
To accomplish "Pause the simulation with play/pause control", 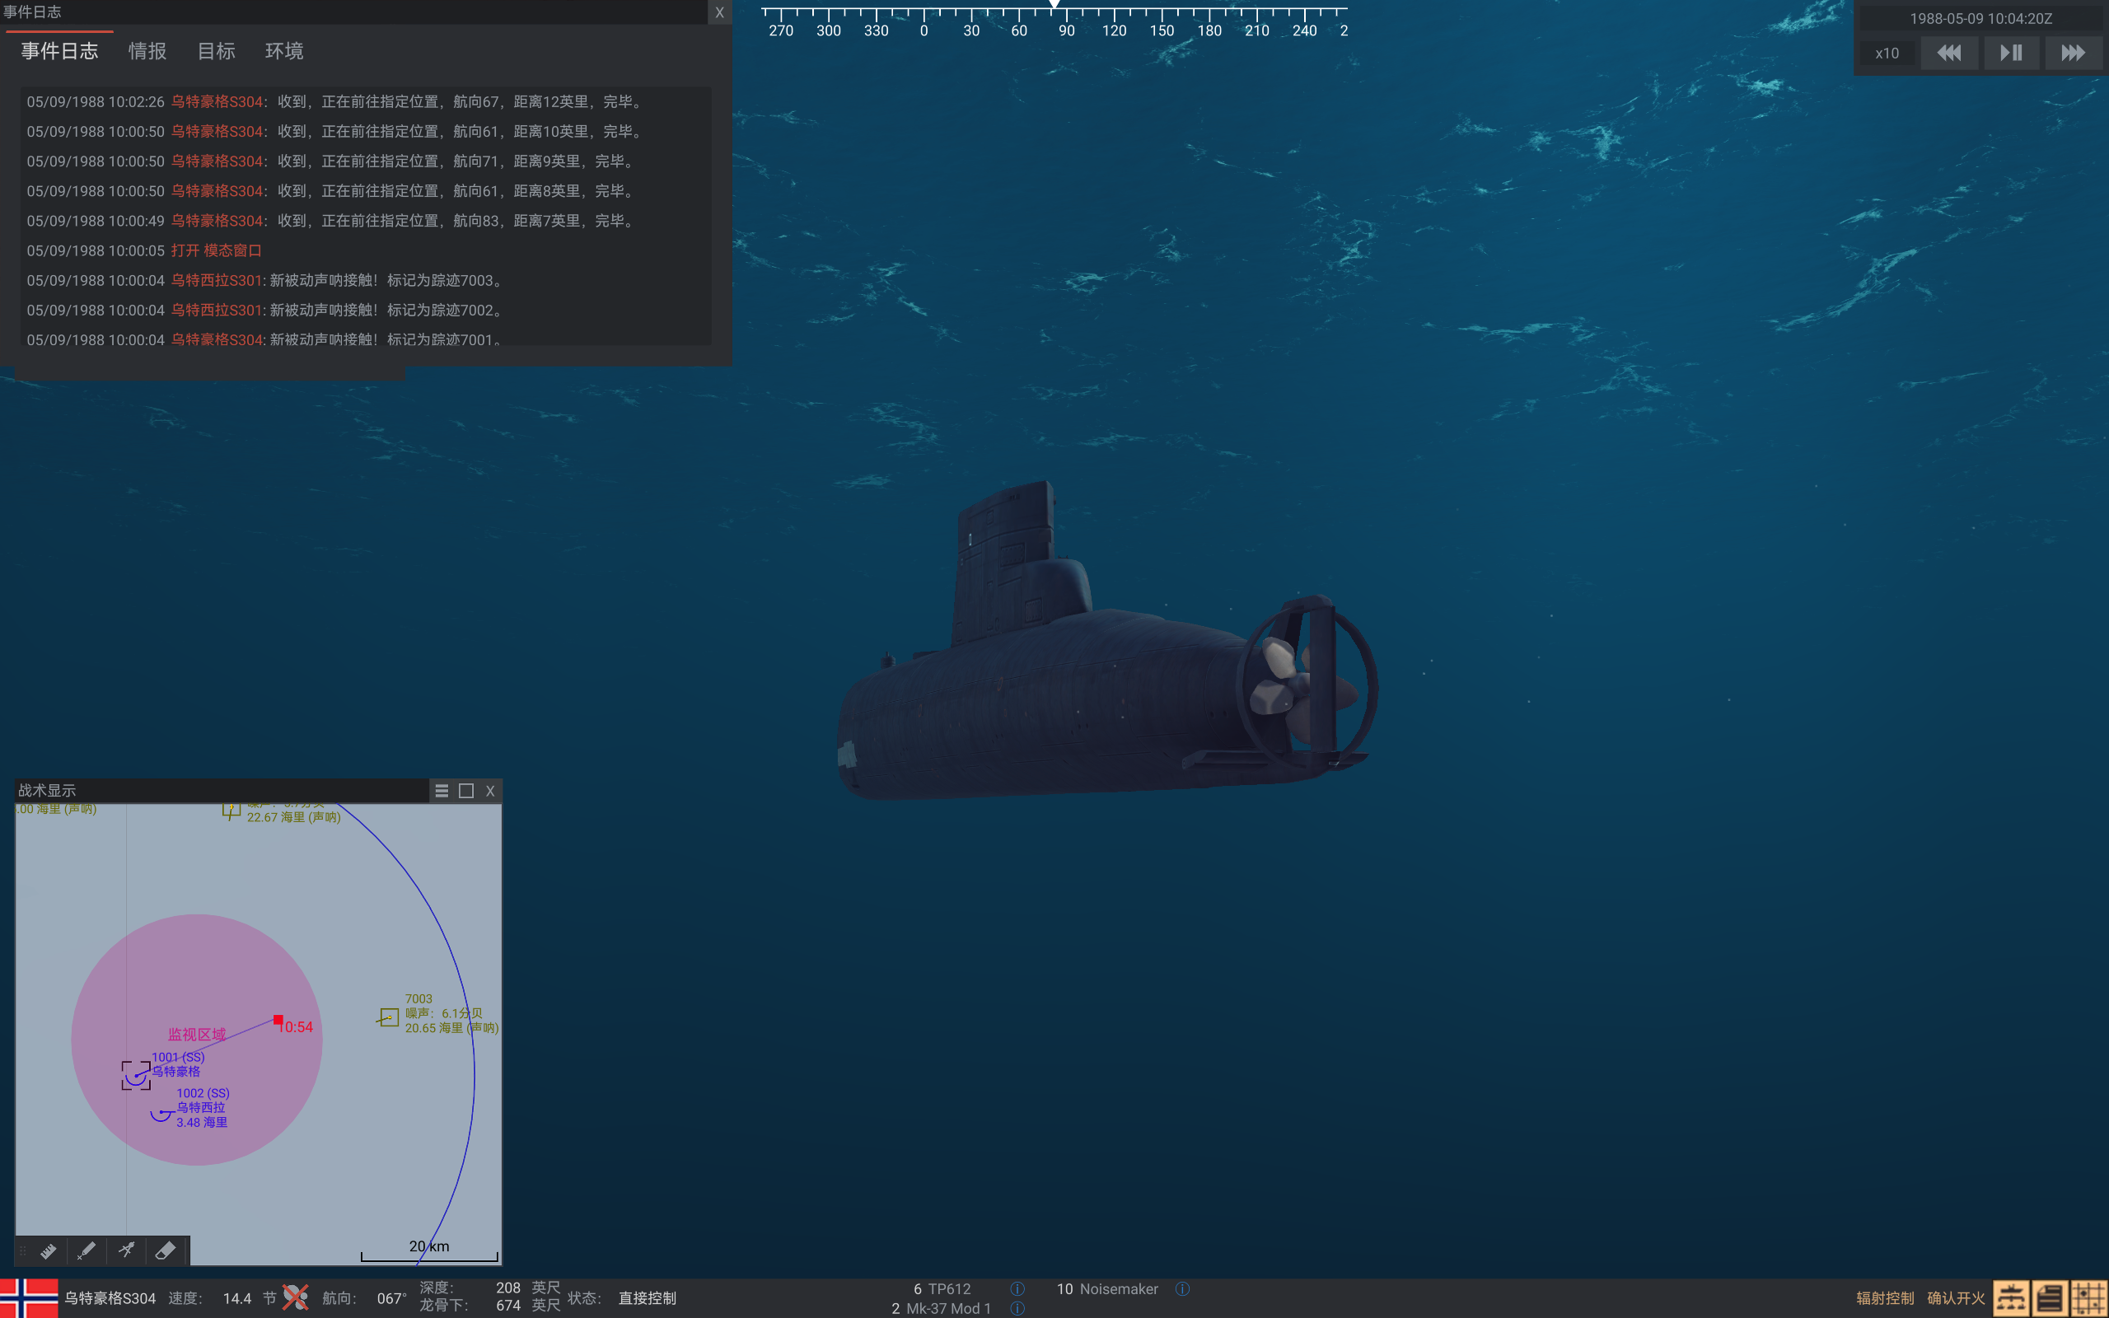I will [2012, 52].
